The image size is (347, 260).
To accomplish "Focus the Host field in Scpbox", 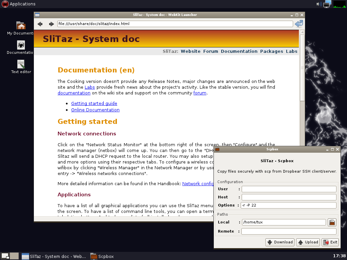I will 289,197.
